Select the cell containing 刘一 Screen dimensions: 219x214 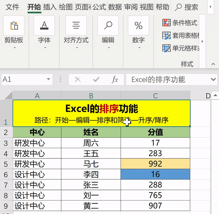91,195
